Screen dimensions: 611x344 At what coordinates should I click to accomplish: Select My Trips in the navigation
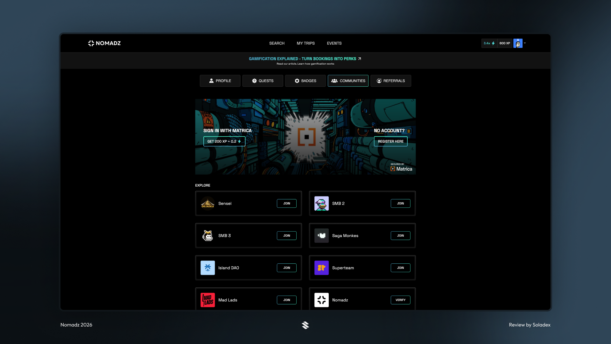305,43
